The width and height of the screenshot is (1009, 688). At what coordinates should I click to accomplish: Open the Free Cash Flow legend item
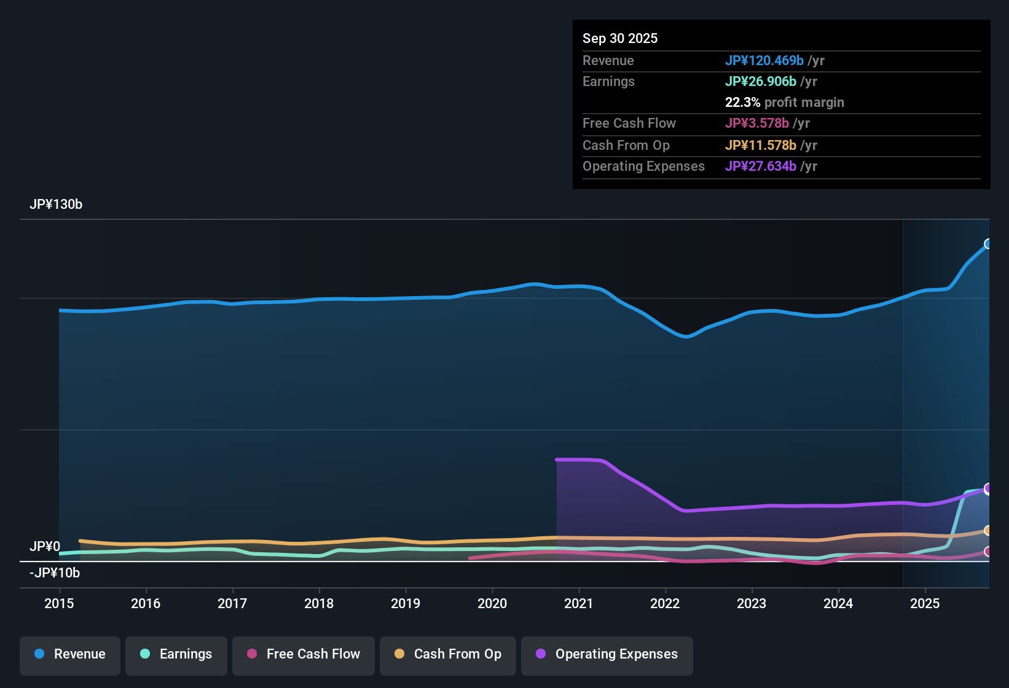click(x=303, y=654)
